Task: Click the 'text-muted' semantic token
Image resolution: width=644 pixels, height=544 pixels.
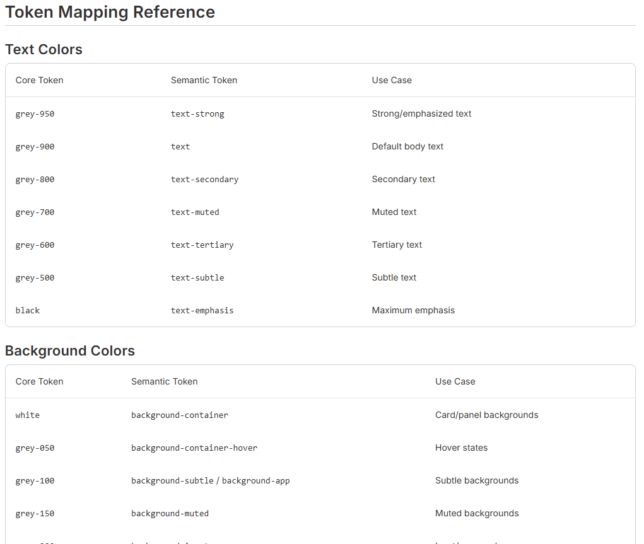Action: click(195, 212)
